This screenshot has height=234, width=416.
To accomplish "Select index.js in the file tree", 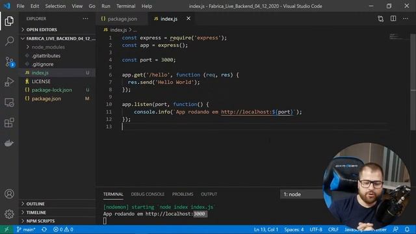I will click(57, 73).
